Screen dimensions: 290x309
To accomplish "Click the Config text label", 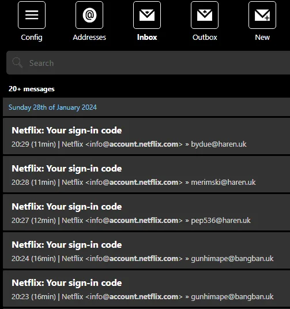I will (32, 38).
